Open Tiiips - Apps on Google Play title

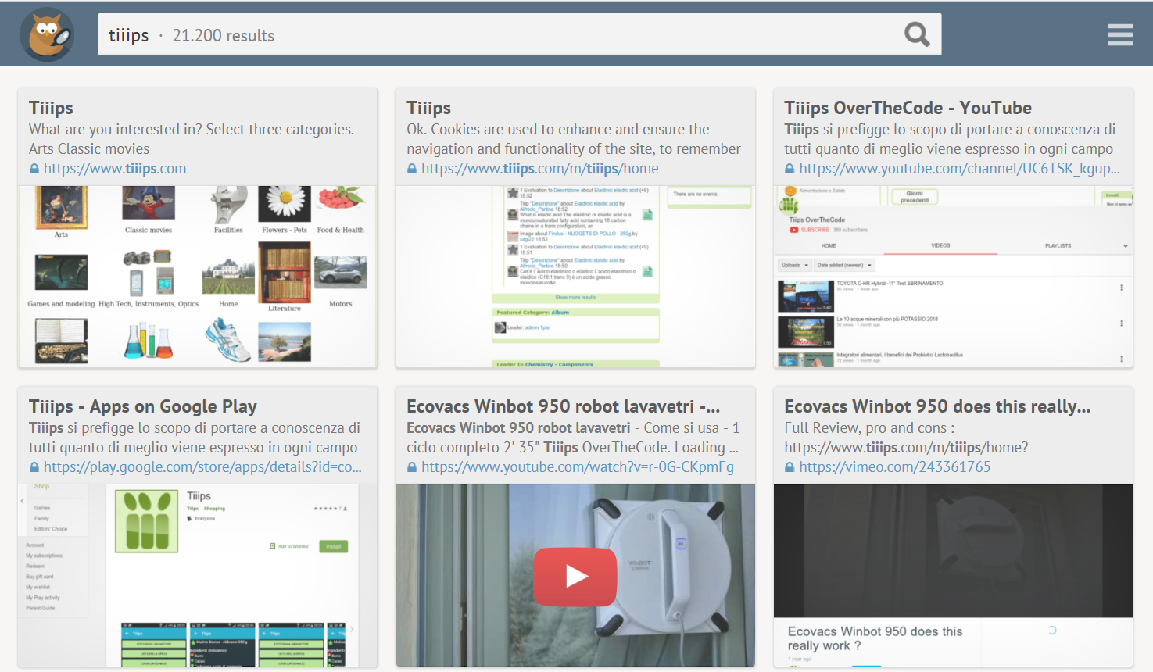tap(143, 406)
